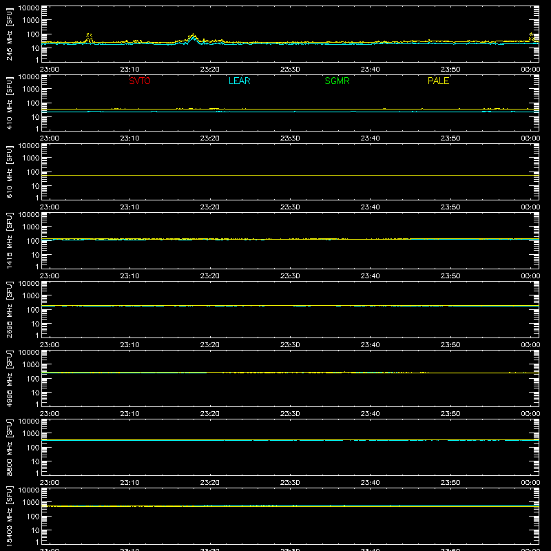
Task: Click the yellow flat trace in 610 MHz plot
Action: 290,175
